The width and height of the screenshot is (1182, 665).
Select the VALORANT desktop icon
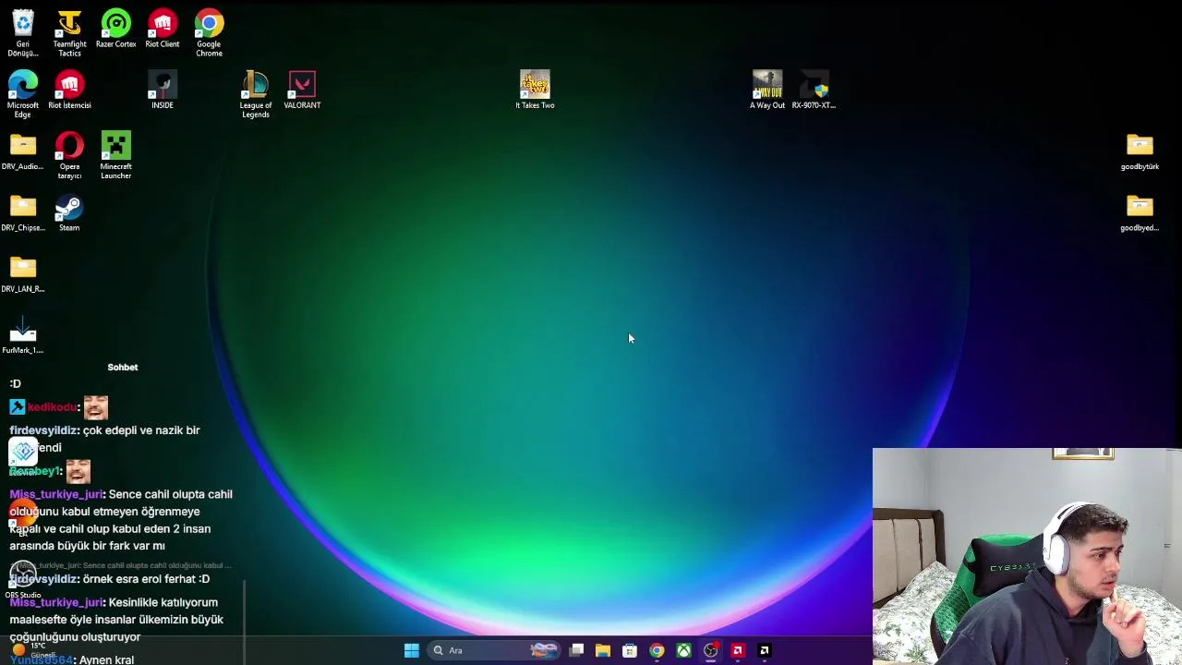tap(302, 90)
